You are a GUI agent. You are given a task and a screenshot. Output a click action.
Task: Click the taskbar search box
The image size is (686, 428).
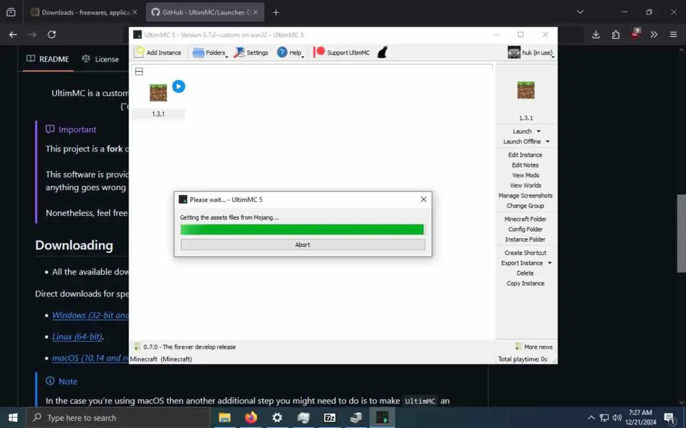pos(118,418)
